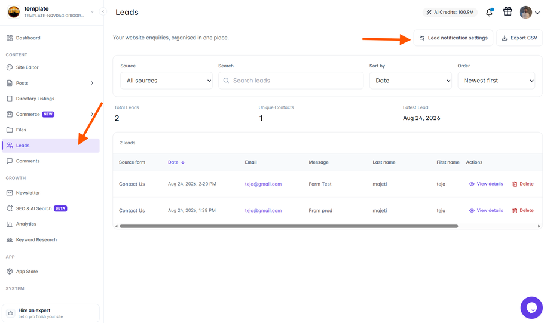
Task: Open Lead notification settings
Action: point(453,38)
